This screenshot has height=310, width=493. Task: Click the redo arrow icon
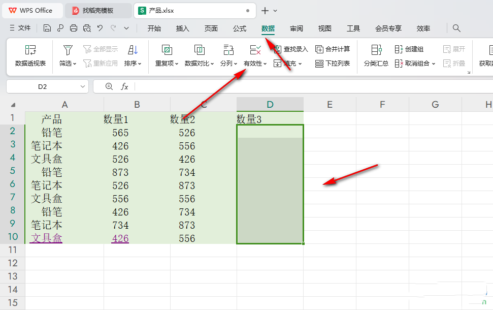coord(113,28)
